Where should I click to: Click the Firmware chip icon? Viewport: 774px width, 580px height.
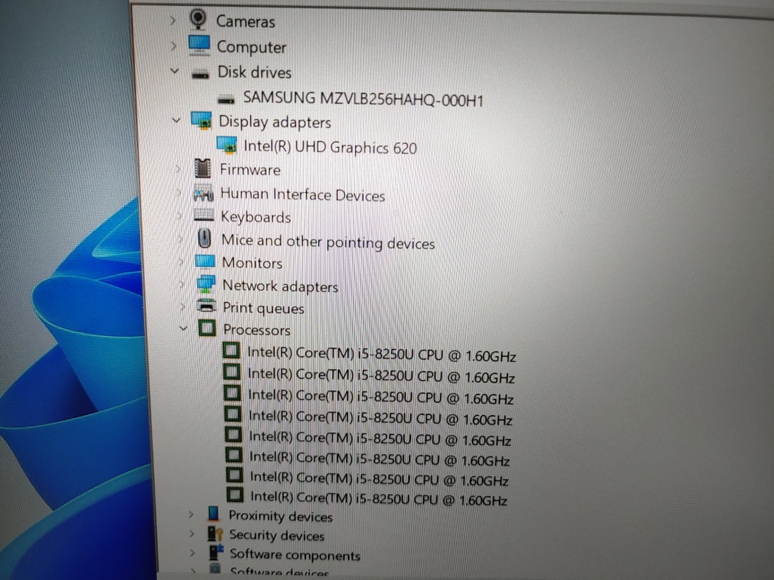pos(203,169)
